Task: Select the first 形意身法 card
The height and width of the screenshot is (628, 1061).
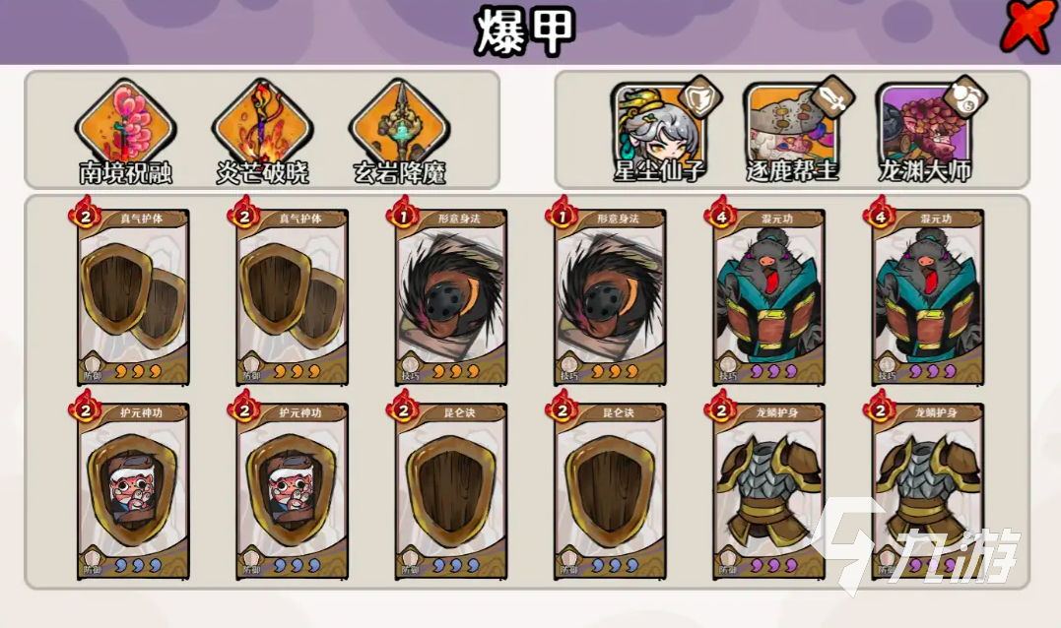Action: pyautogui.click(x=450, y=296)
